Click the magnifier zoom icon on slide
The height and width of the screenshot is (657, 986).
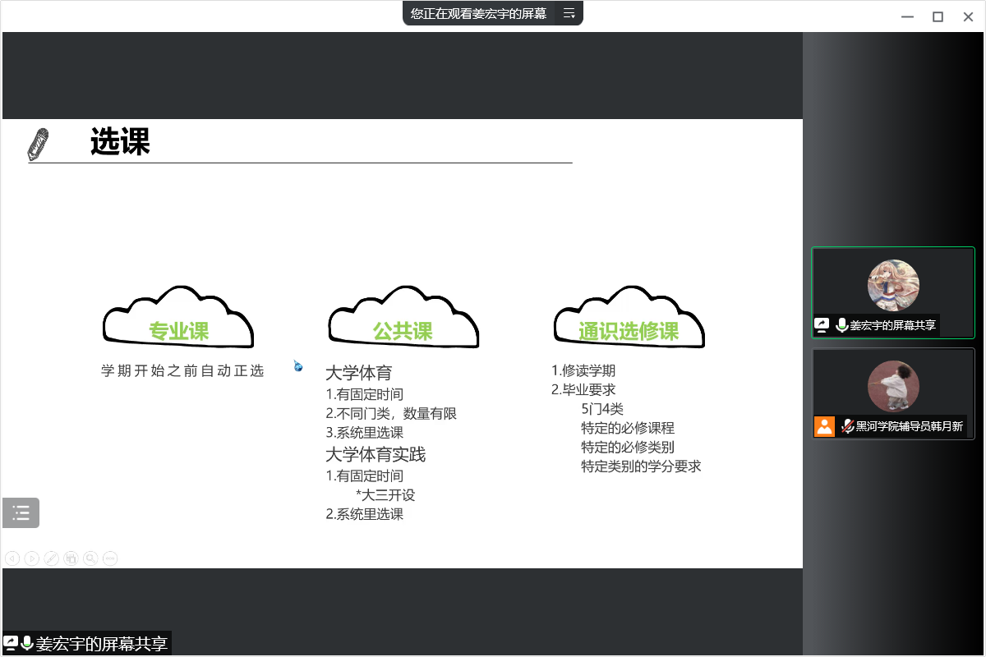coord(90,558)
